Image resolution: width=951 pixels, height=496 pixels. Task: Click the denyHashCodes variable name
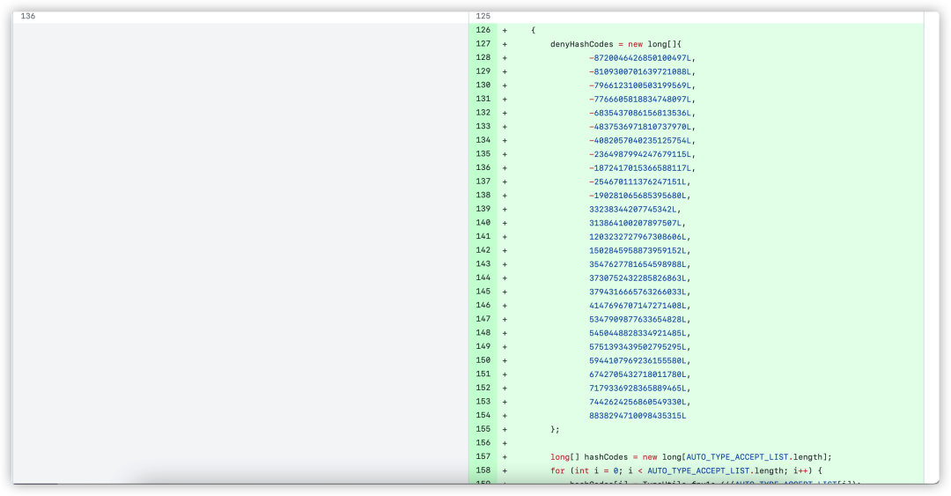click(582, 44)
